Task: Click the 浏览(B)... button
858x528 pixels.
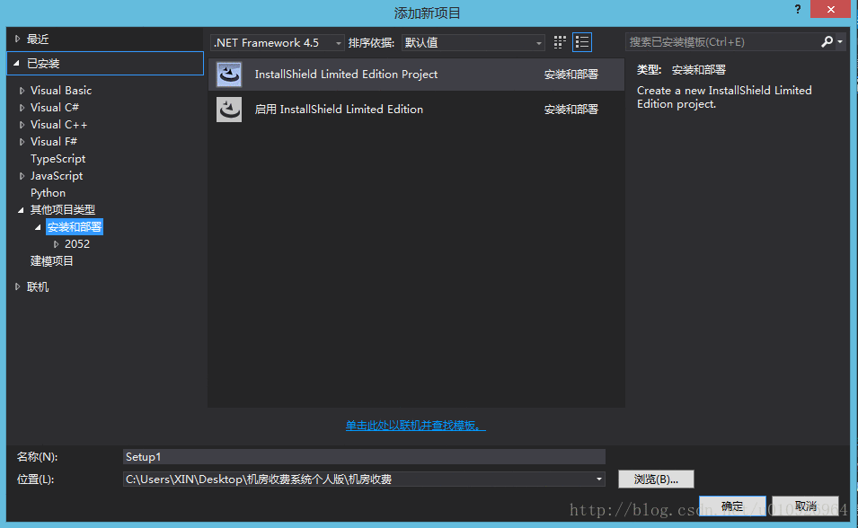Action: [x=656, y=480]
